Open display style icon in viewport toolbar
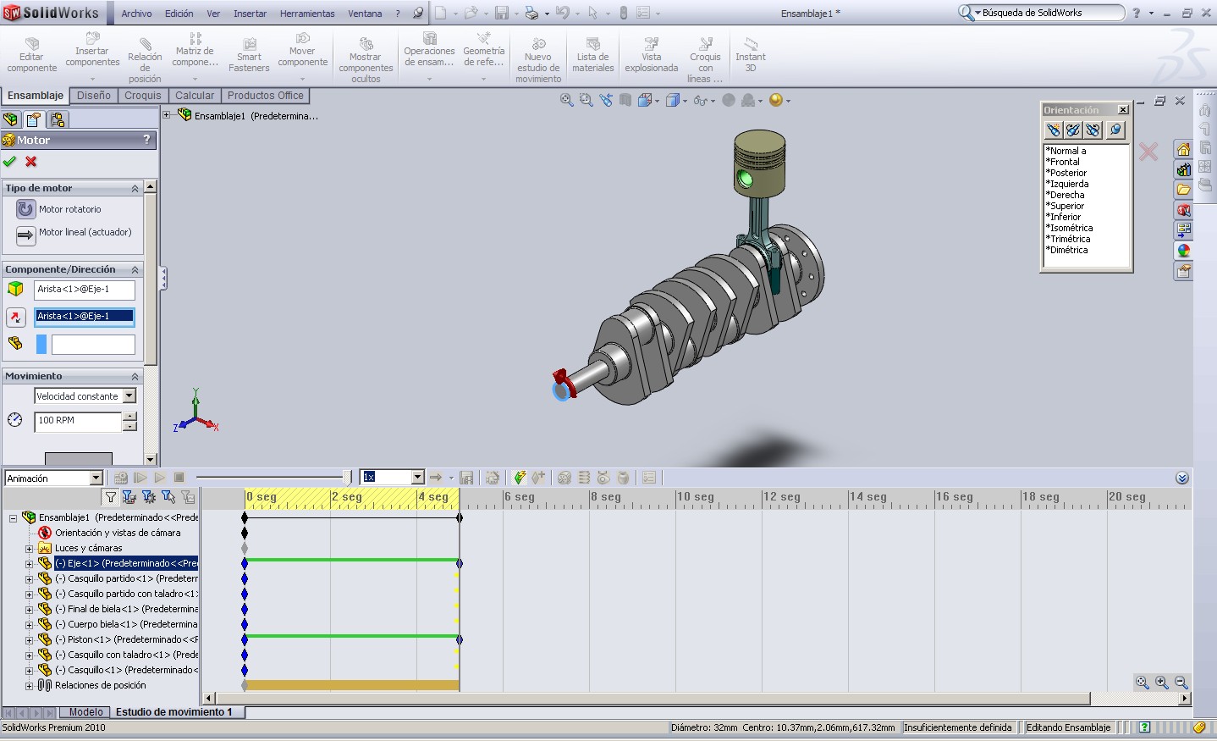This screenshot has width=1217, height=741. [673, 100]
